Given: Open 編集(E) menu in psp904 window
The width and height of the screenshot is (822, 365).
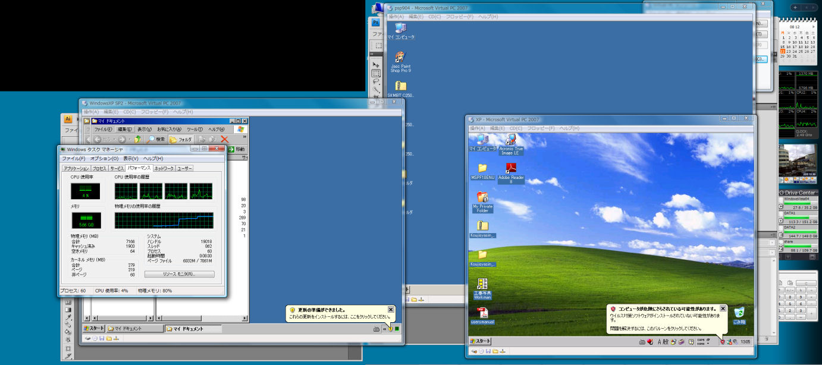Looking at the screenshot, I should [x=416, y=17].
